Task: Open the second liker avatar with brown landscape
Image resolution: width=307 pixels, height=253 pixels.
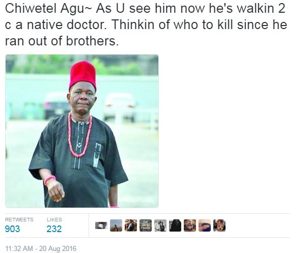Action: click(116, 225)
